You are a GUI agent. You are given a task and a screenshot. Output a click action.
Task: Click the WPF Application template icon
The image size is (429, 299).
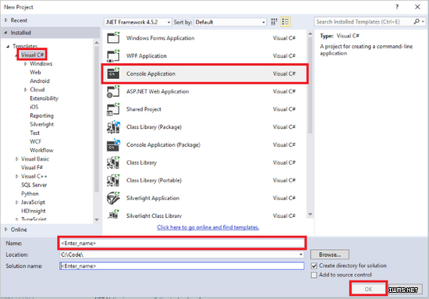(x=113, y=56)
